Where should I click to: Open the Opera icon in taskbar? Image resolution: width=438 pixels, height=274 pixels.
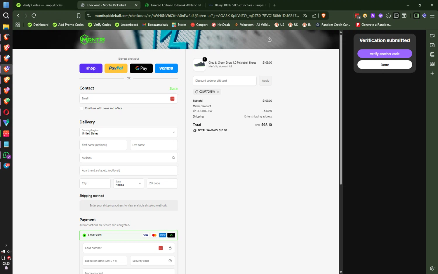point(6,112)
